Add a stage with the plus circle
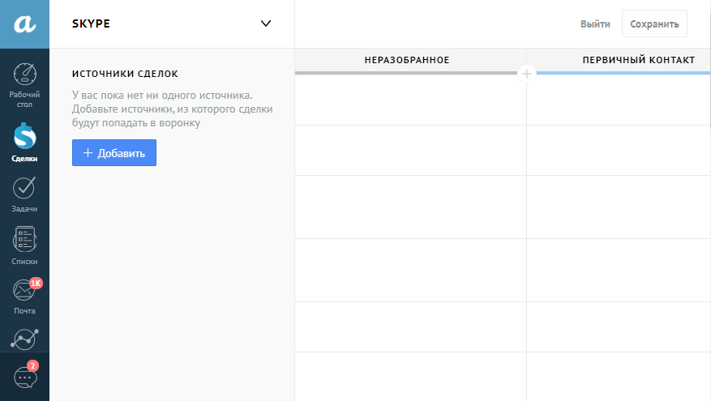The height and width of the screenshot is (401, 711). coord(526,74)
